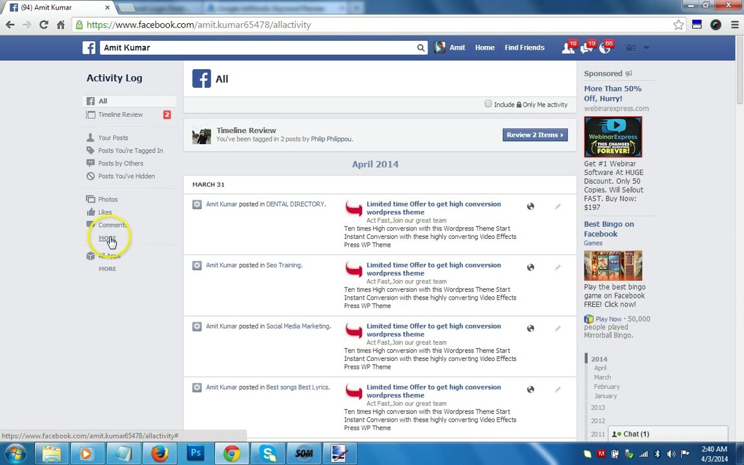
Task: Jump to 2012 in timeline navigator
Action: (598, 421)
